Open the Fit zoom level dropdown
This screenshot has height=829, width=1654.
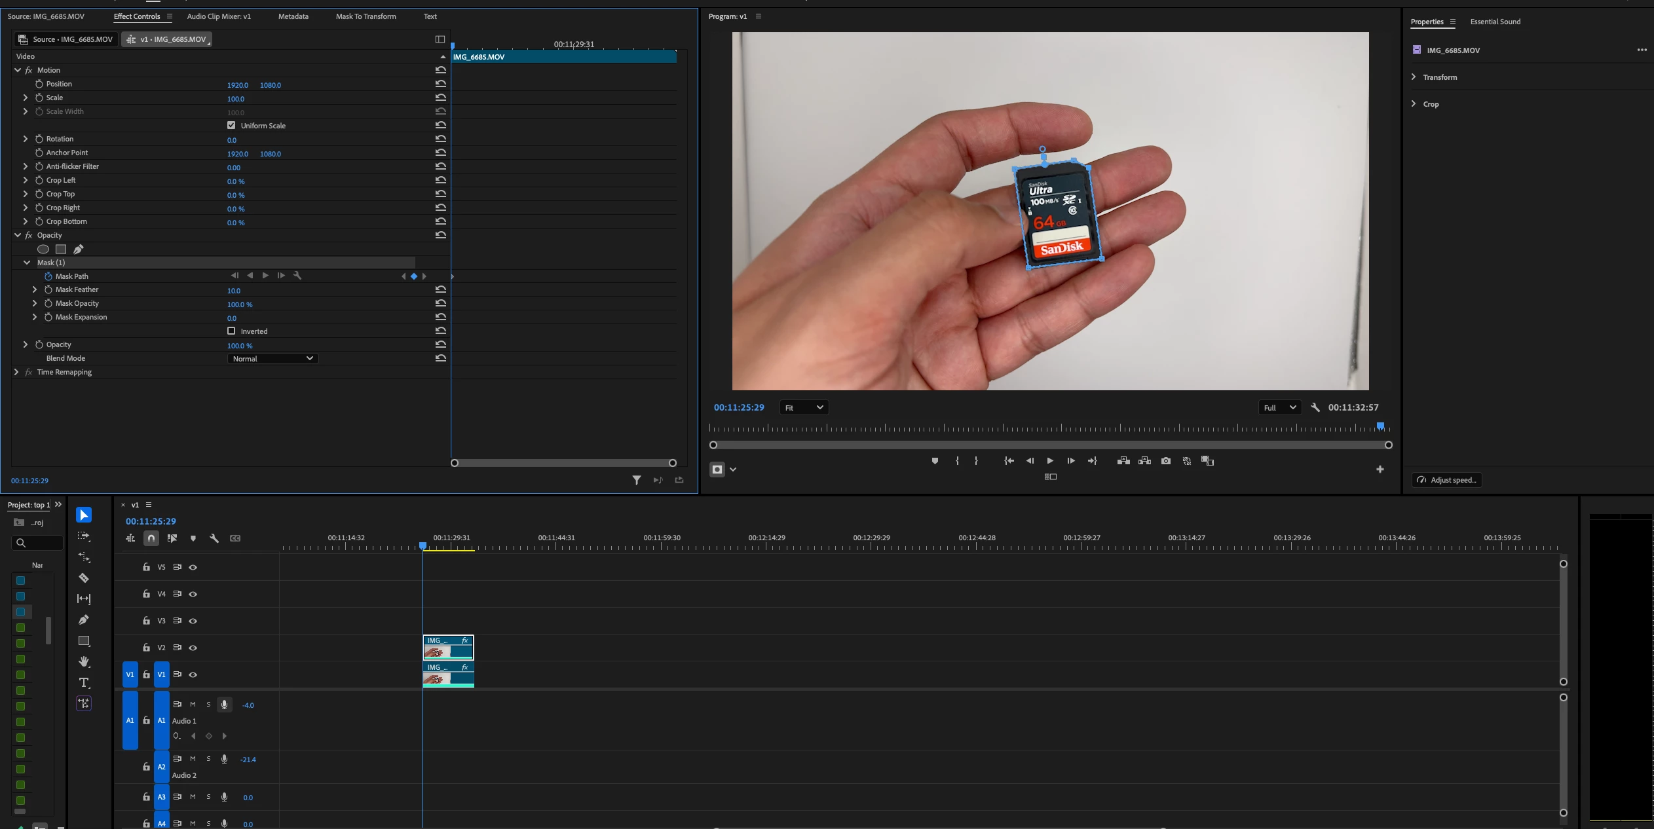click(804, 408)
